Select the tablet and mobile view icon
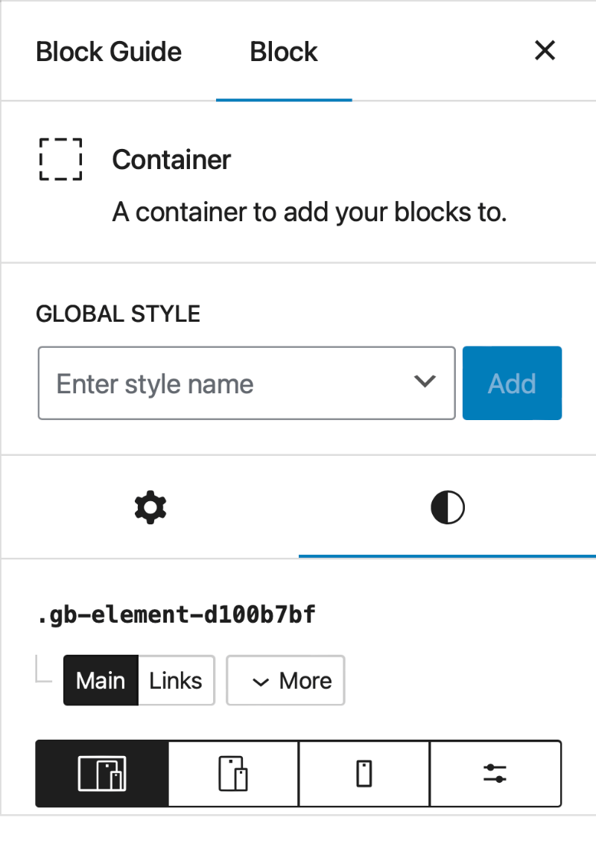The height and width of the screenshot is (867, 596). coord(233,773)
